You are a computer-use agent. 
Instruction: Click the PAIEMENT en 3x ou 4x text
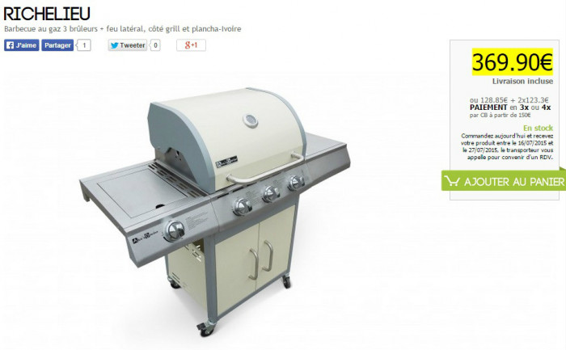click(510, 108)
